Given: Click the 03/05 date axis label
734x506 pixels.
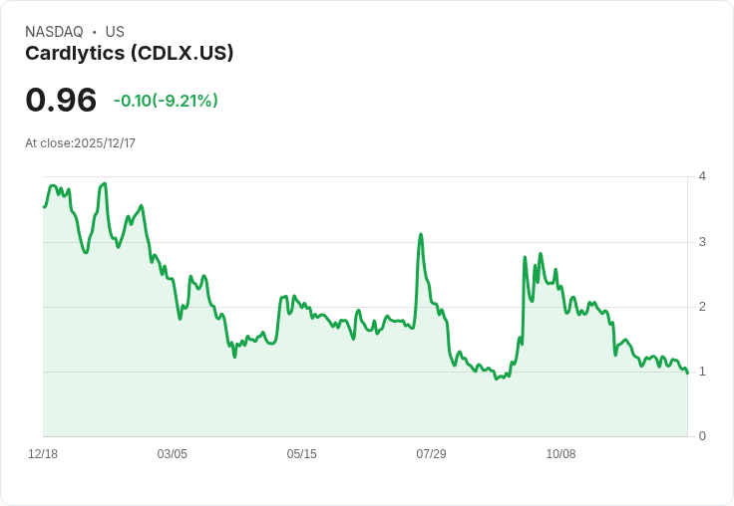Looking at the screenshot, I should coord(173,454).
